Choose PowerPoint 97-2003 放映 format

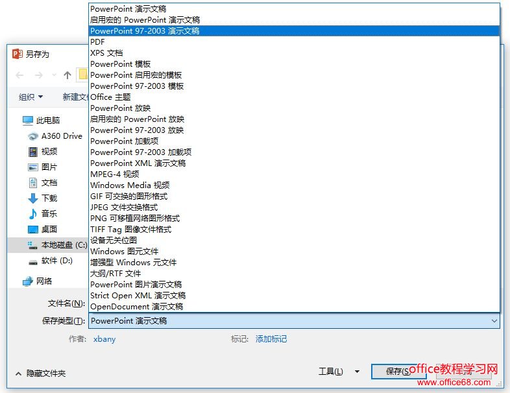(x=294, y=130)
